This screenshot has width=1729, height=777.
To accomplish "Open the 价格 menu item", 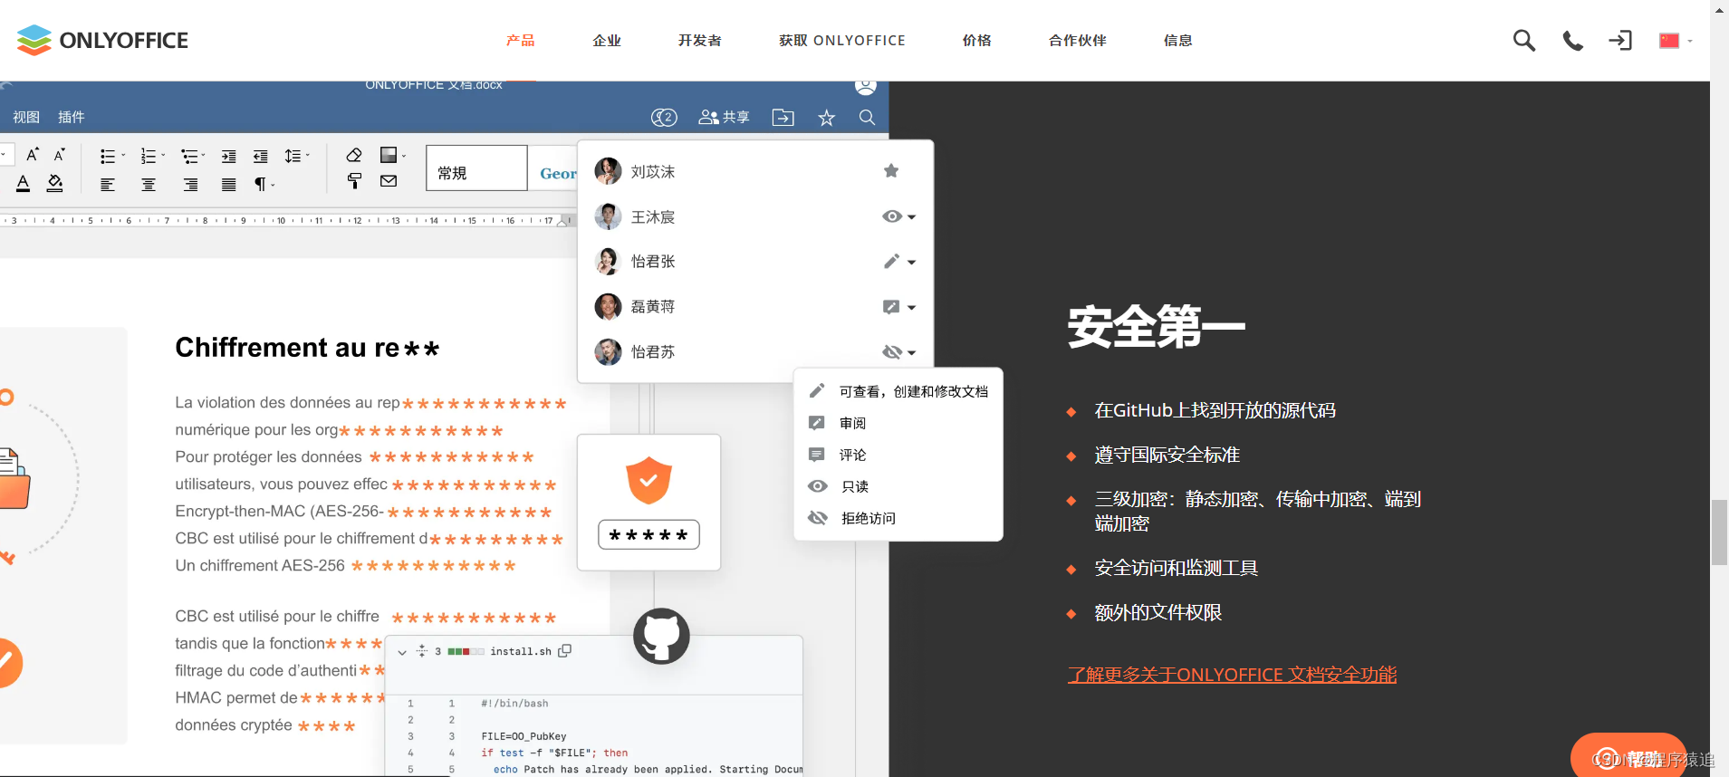I will pos(977,40).
